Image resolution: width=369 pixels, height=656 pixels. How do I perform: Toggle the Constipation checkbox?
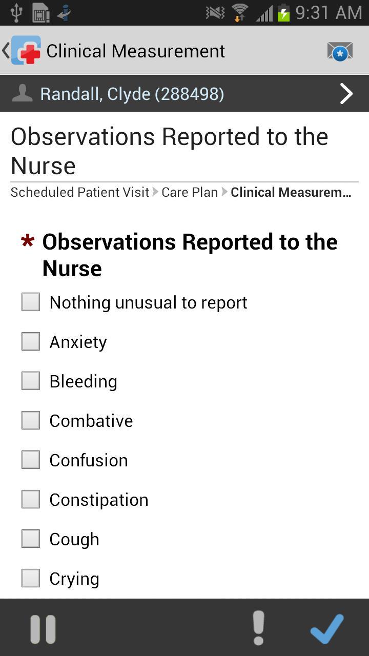click(31, 499)
